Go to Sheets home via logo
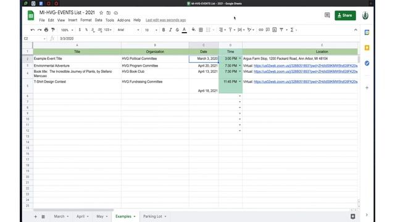 click(x=31, y=15)
